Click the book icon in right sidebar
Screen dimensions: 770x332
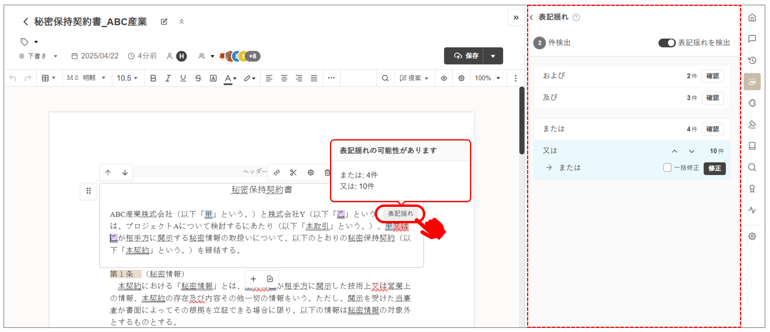point(752,146)
